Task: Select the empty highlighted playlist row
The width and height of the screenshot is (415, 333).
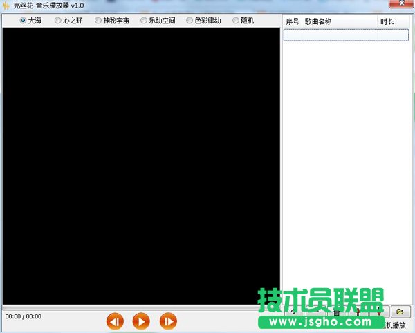Action: (346, 35)
